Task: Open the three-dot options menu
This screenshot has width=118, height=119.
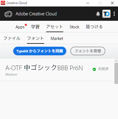Action: click(x=114, y=14)
